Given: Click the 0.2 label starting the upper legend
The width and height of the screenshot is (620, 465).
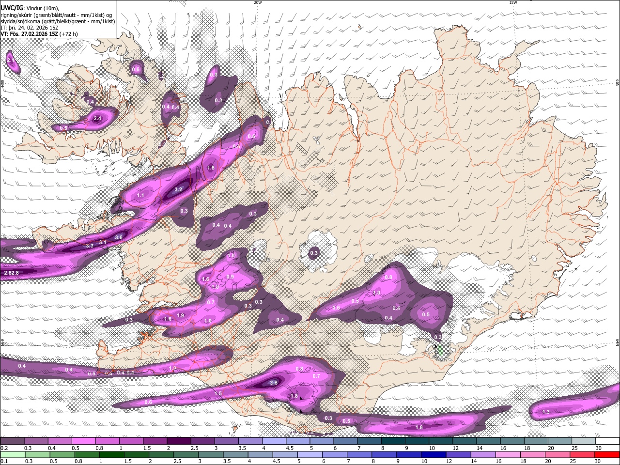Looking at the screenshot, I should [x=4, y=448].
